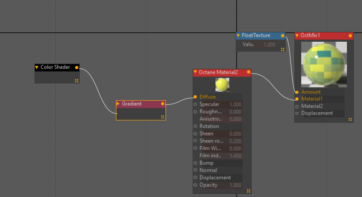Click the Diffuse label in Octane Material2
Viewport: 362px width, 197px height.
208,97
